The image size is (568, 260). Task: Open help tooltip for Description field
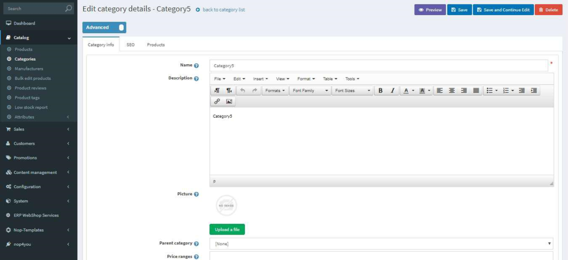(196, 78)
